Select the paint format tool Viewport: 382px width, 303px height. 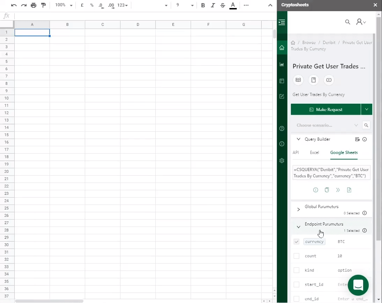[x=43, y=5]
